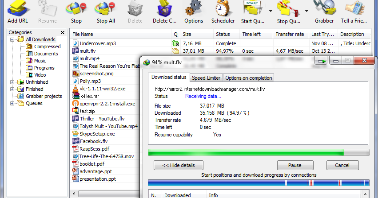Viewport: 378px width, 198px height.
Task: Click the presentation.ppt file icon
Action: tap(76, 179)
